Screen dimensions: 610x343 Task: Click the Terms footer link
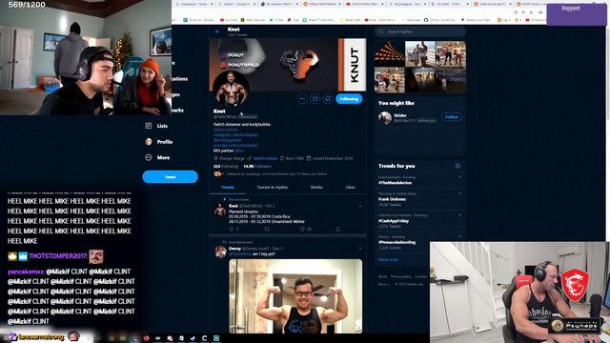382,276
